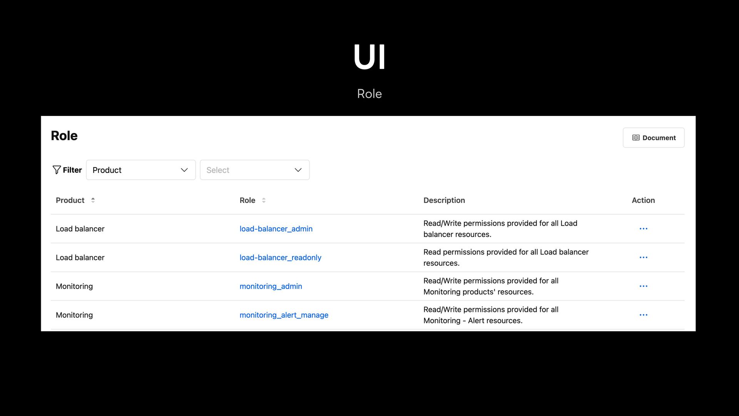Sort table by Role column arrows
The height and width of the screenshot is (416, 739).
click(264, 200)
